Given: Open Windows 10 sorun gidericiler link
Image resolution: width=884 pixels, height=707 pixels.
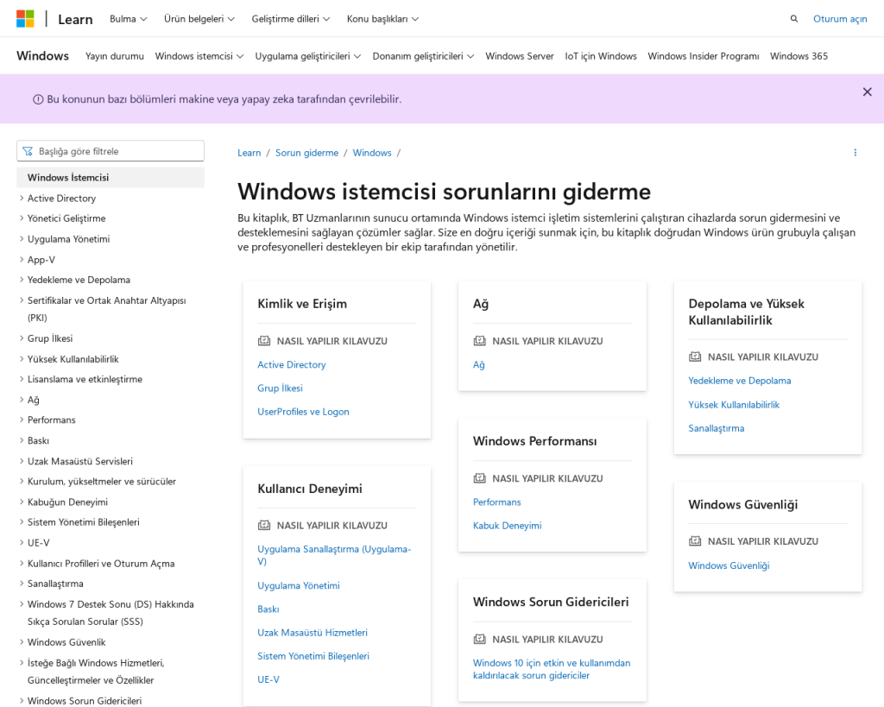Looking at the screenshot, I should pos(552,669).
